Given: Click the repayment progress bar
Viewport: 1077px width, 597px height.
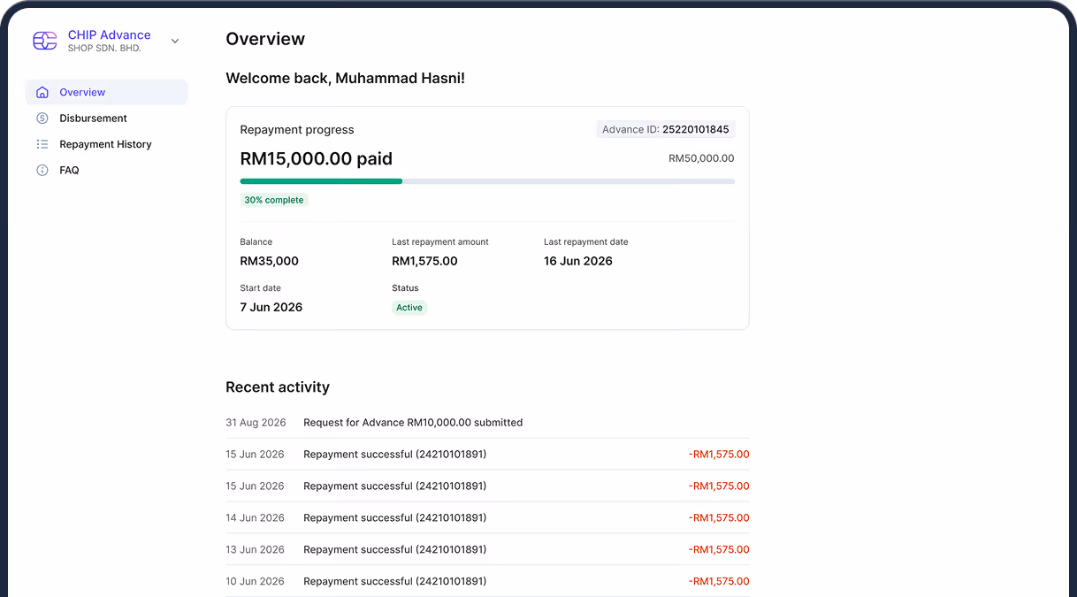Looking at the screenshot, I should pyautogui.click(x=487, y=181).
